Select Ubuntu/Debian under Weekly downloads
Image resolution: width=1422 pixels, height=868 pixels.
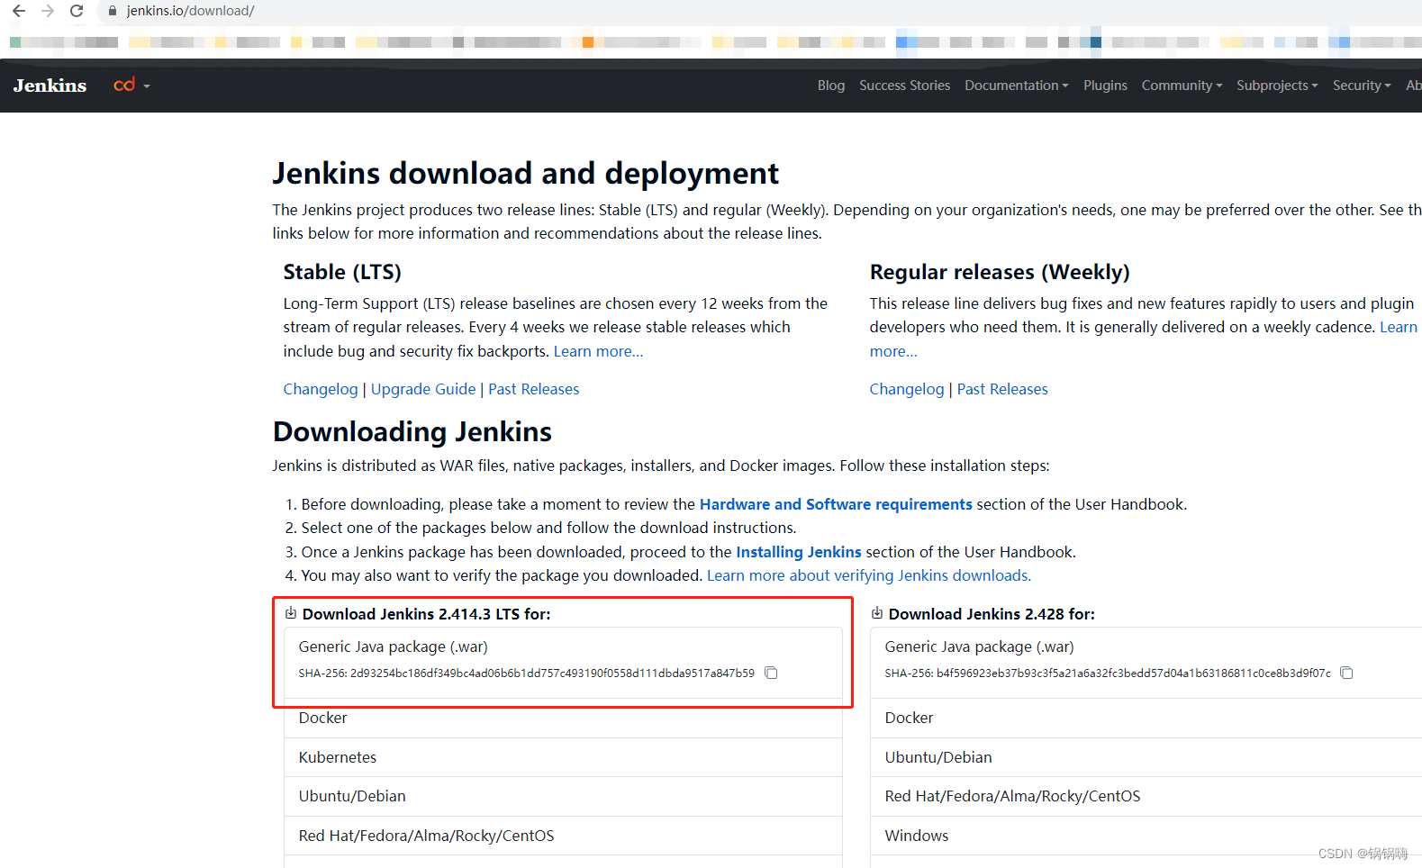1146,757
